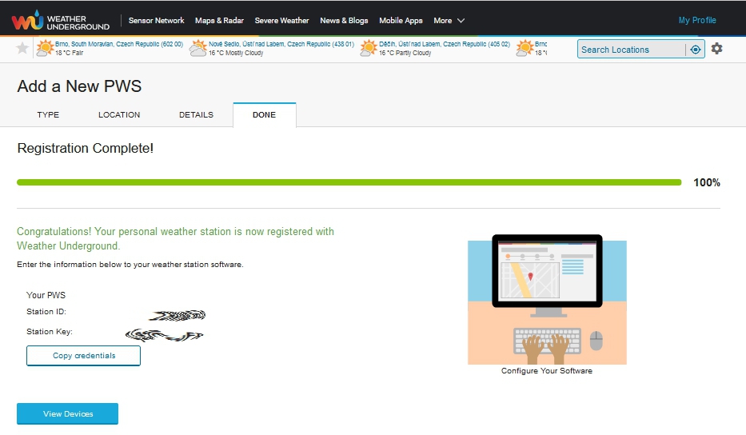Viewport: 746px width, 435px height.
Task: Click the Děčín partly cloudy weather icon
Action: coord(369,49)
